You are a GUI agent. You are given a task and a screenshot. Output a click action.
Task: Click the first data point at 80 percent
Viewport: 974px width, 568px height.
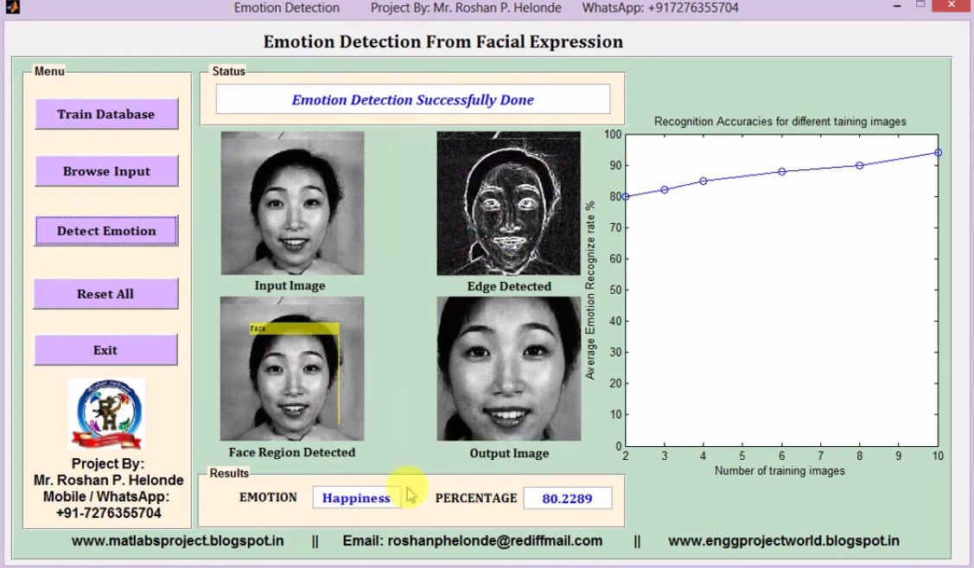626,196
